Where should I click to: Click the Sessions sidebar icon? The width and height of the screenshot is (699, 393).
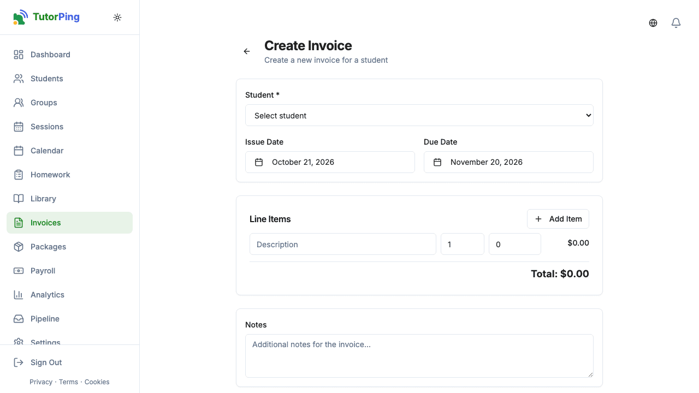click(19, 127)
